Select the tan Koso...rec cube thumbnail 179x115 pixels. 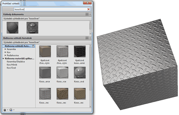click(80, 94)
